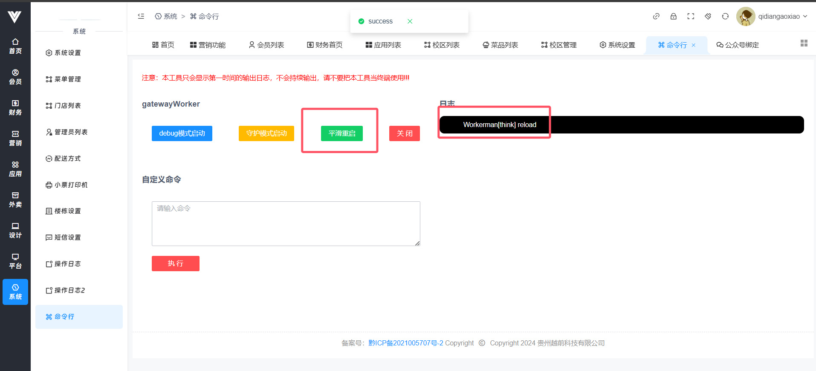This screenshot has width=816, height=371.
Task: Toggle fullscreen mode icon
Action: click(x=691, y=16)
